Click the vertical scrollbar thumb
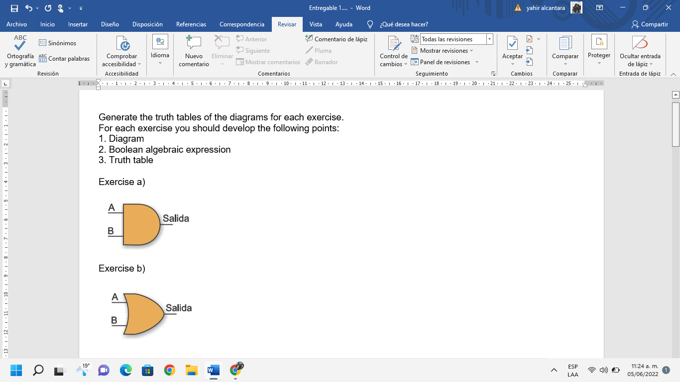 coord(676,125)
